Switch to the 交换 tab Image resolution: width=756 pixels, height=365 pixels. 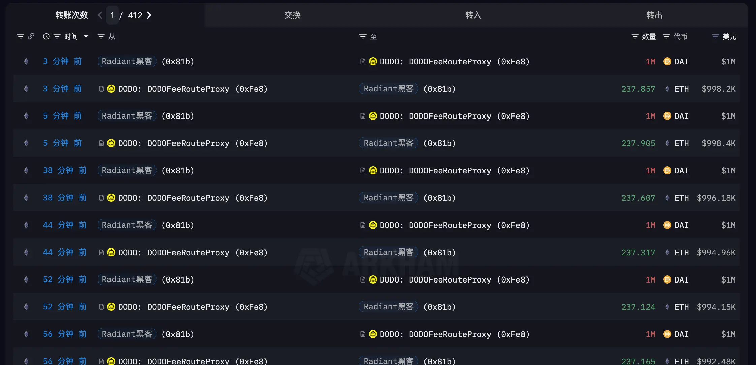(292, 15)
